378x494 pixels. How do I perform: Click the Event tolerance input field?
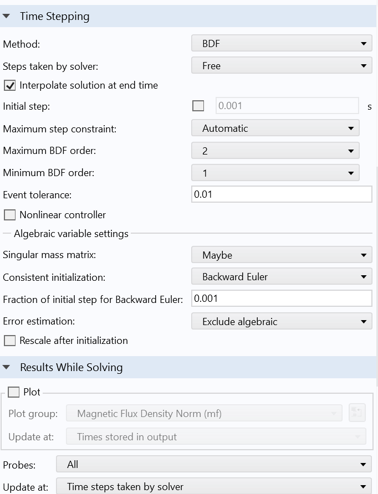pyautogui.click(x=281, y=194)
